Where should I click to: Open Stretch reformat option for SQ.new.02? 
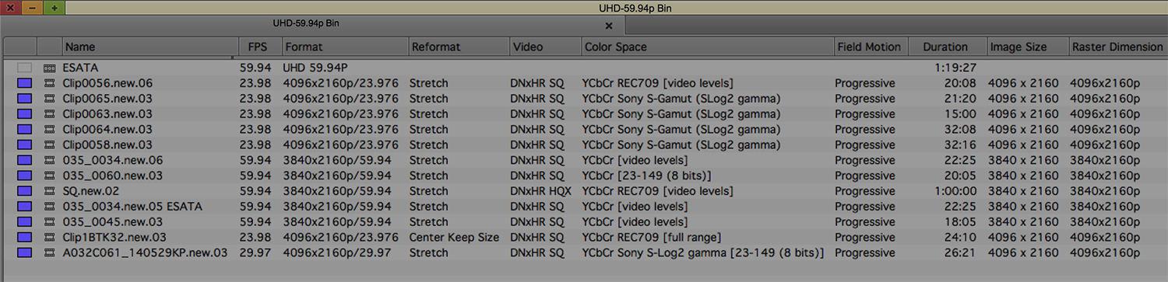[429, 191]
